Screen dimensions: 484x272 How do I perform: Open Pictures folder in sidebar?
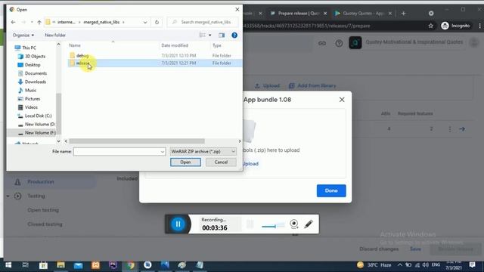33,99
